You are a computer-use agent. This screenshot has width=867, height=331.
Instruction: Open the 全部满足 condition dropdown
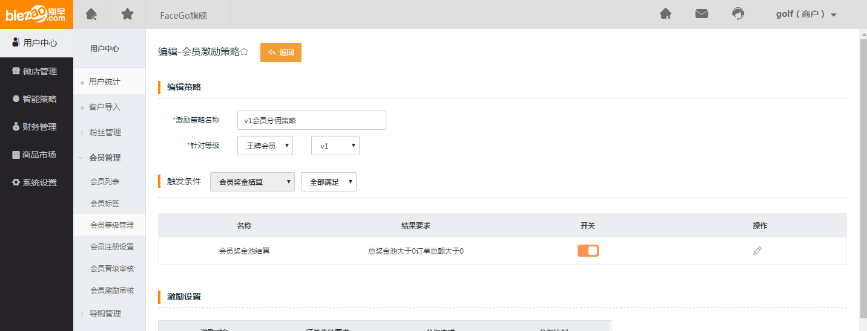(x=328, y=182)
